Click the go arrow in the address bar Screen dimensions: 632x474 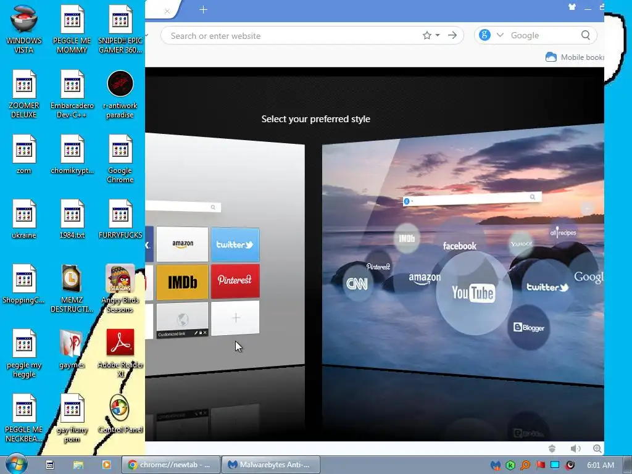[452, 35]
